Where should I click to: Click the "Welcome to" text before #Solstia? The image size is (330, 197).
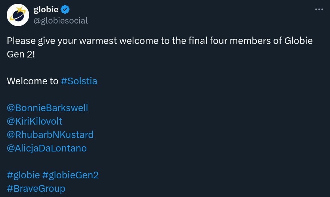(x=33, y=81)
